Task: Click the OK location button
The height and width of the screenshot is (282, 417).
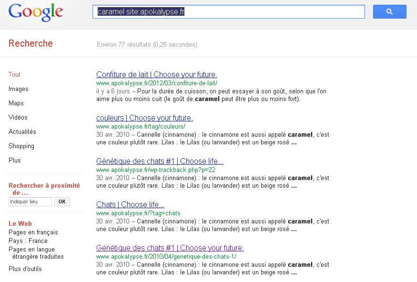Action: click(x=62, y=201)
